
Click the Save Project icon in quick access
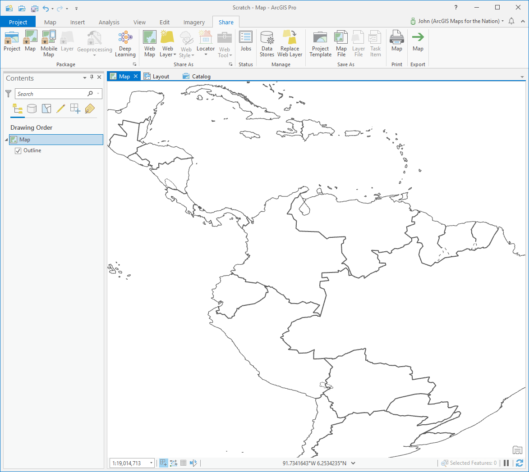point(34,8)
